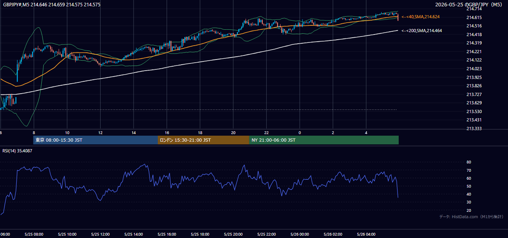Click the 5/25 12:00 bottom time label
This screenshot has height=238, width=508.
100,234
